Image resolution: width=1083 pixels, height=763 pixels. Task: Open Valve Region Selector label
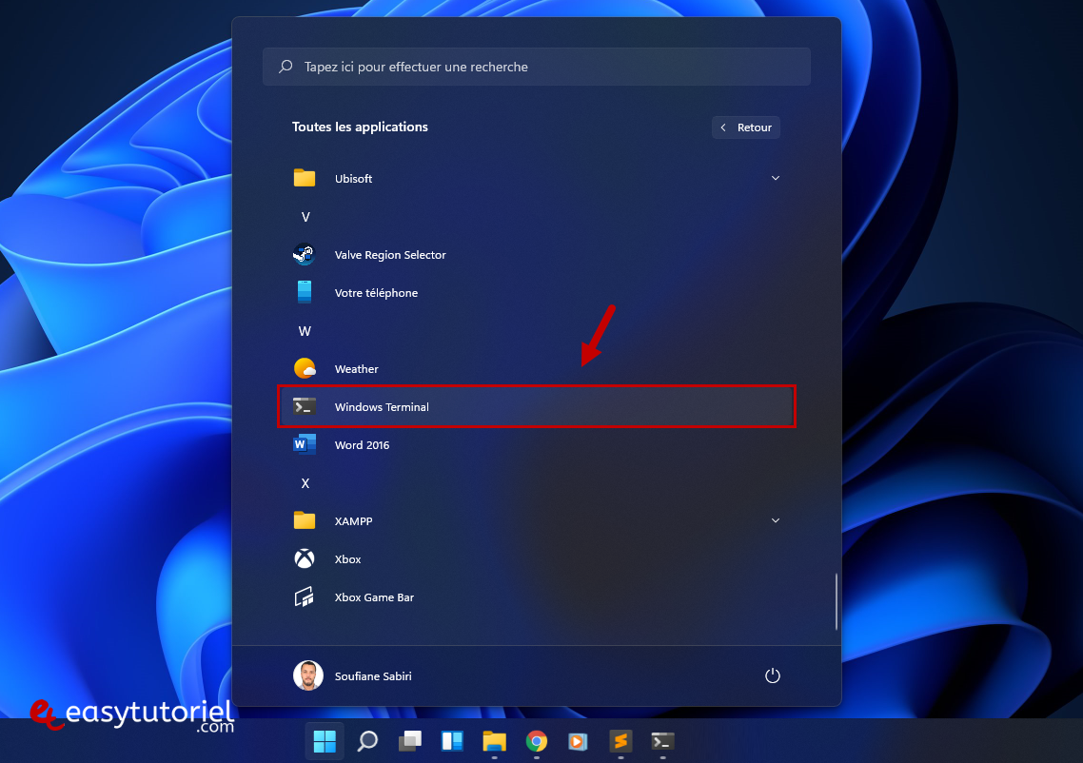390,255
